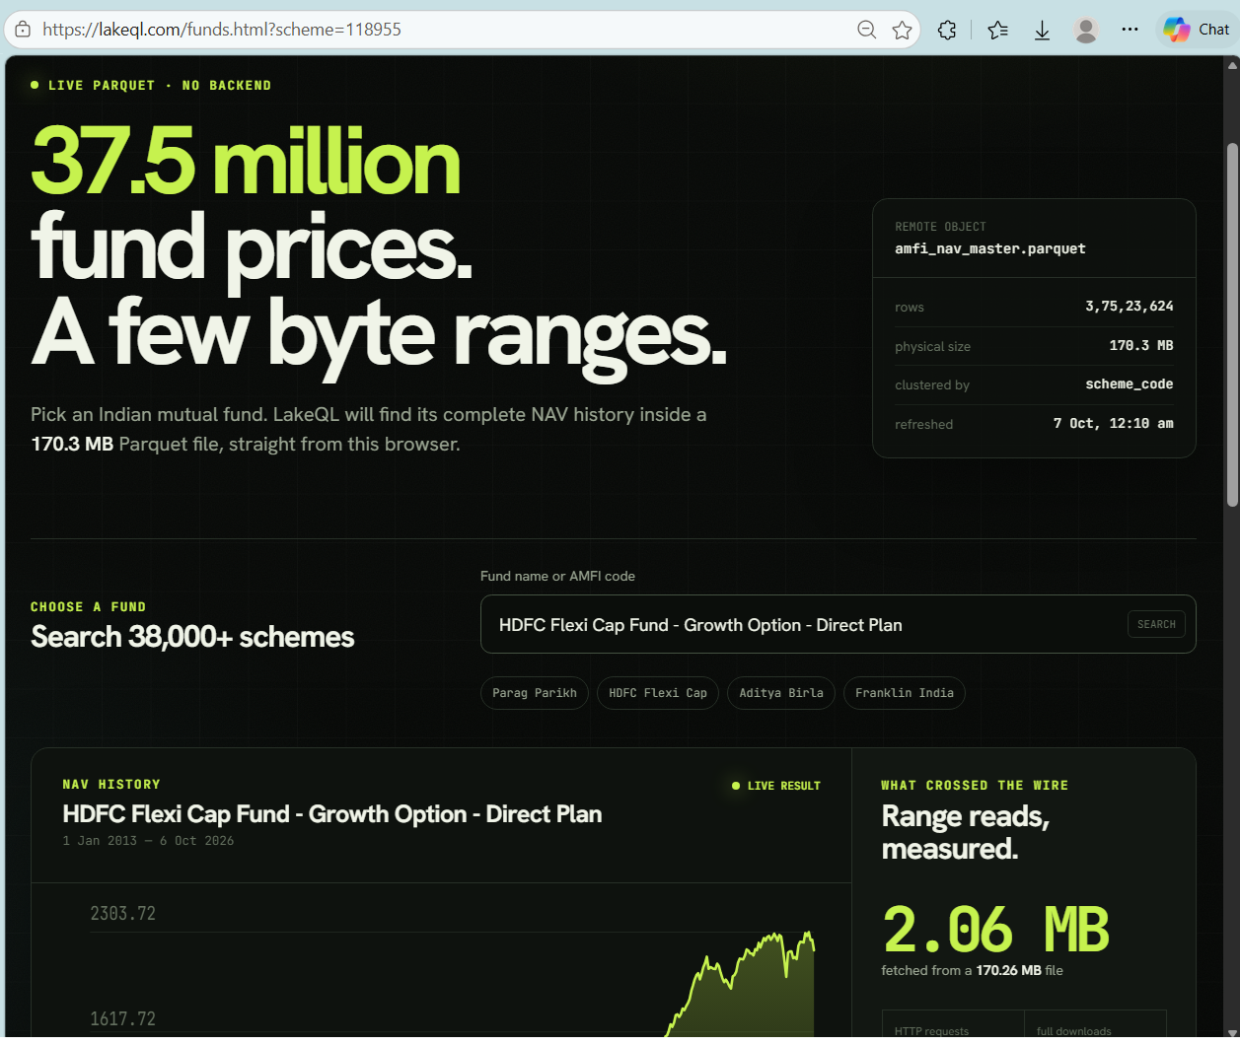1240x1045 pixels.
Task: Click the 37.5 million headline
Action: (246, 161)
